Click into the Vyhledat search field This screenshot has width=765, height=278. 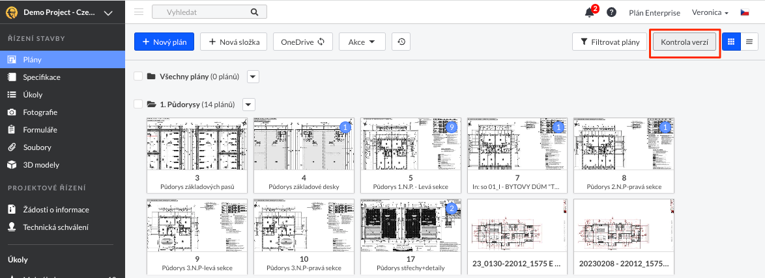[199, 12]
